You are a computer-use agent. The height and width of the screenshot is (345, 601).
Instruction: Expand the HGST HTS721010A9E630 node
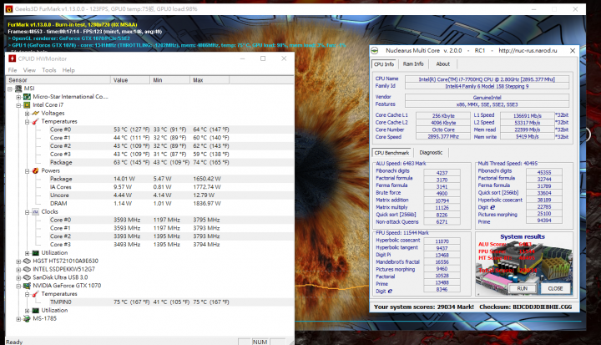18,261
